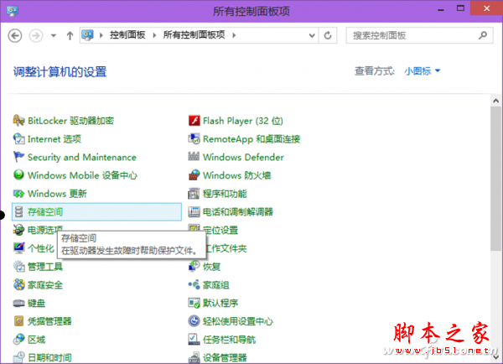Open window system menu icon in title bar
The height and width of the screenshot is (364, 503).
pyautogui.click(x=13, y=11)
